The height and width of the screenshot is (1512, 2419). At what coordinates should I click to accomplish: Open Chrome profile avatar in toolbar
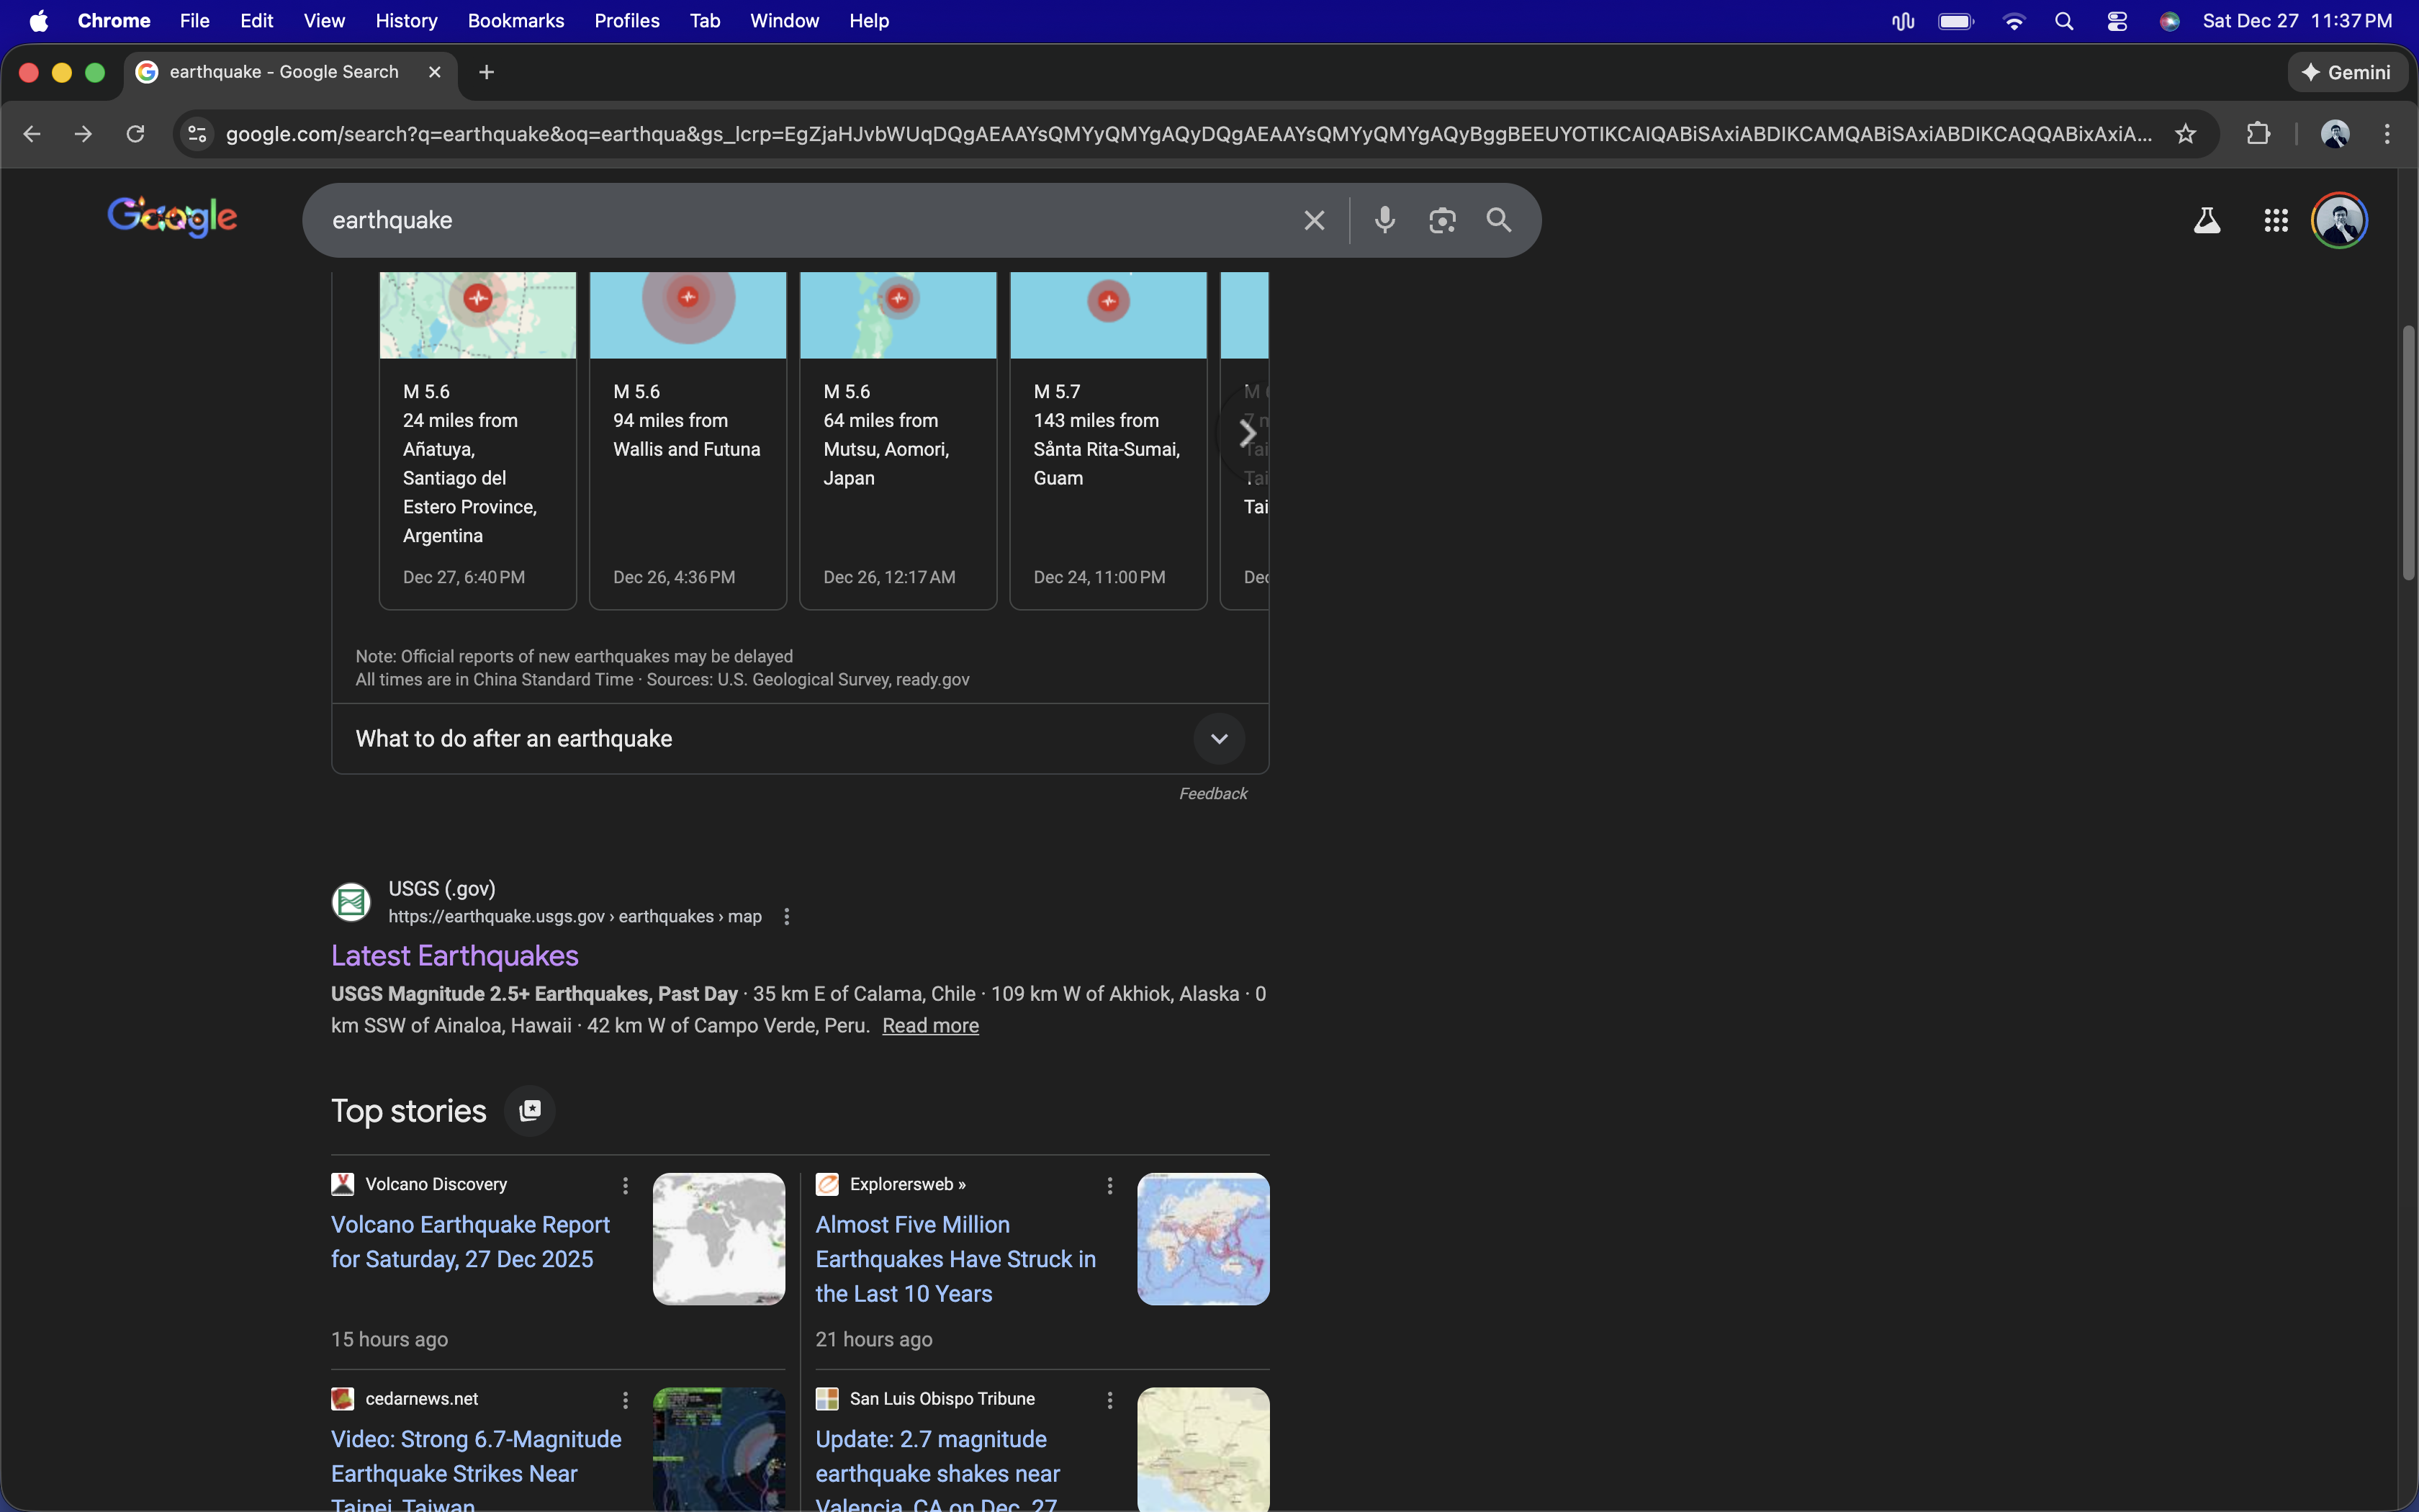[x=2335, y=134]
